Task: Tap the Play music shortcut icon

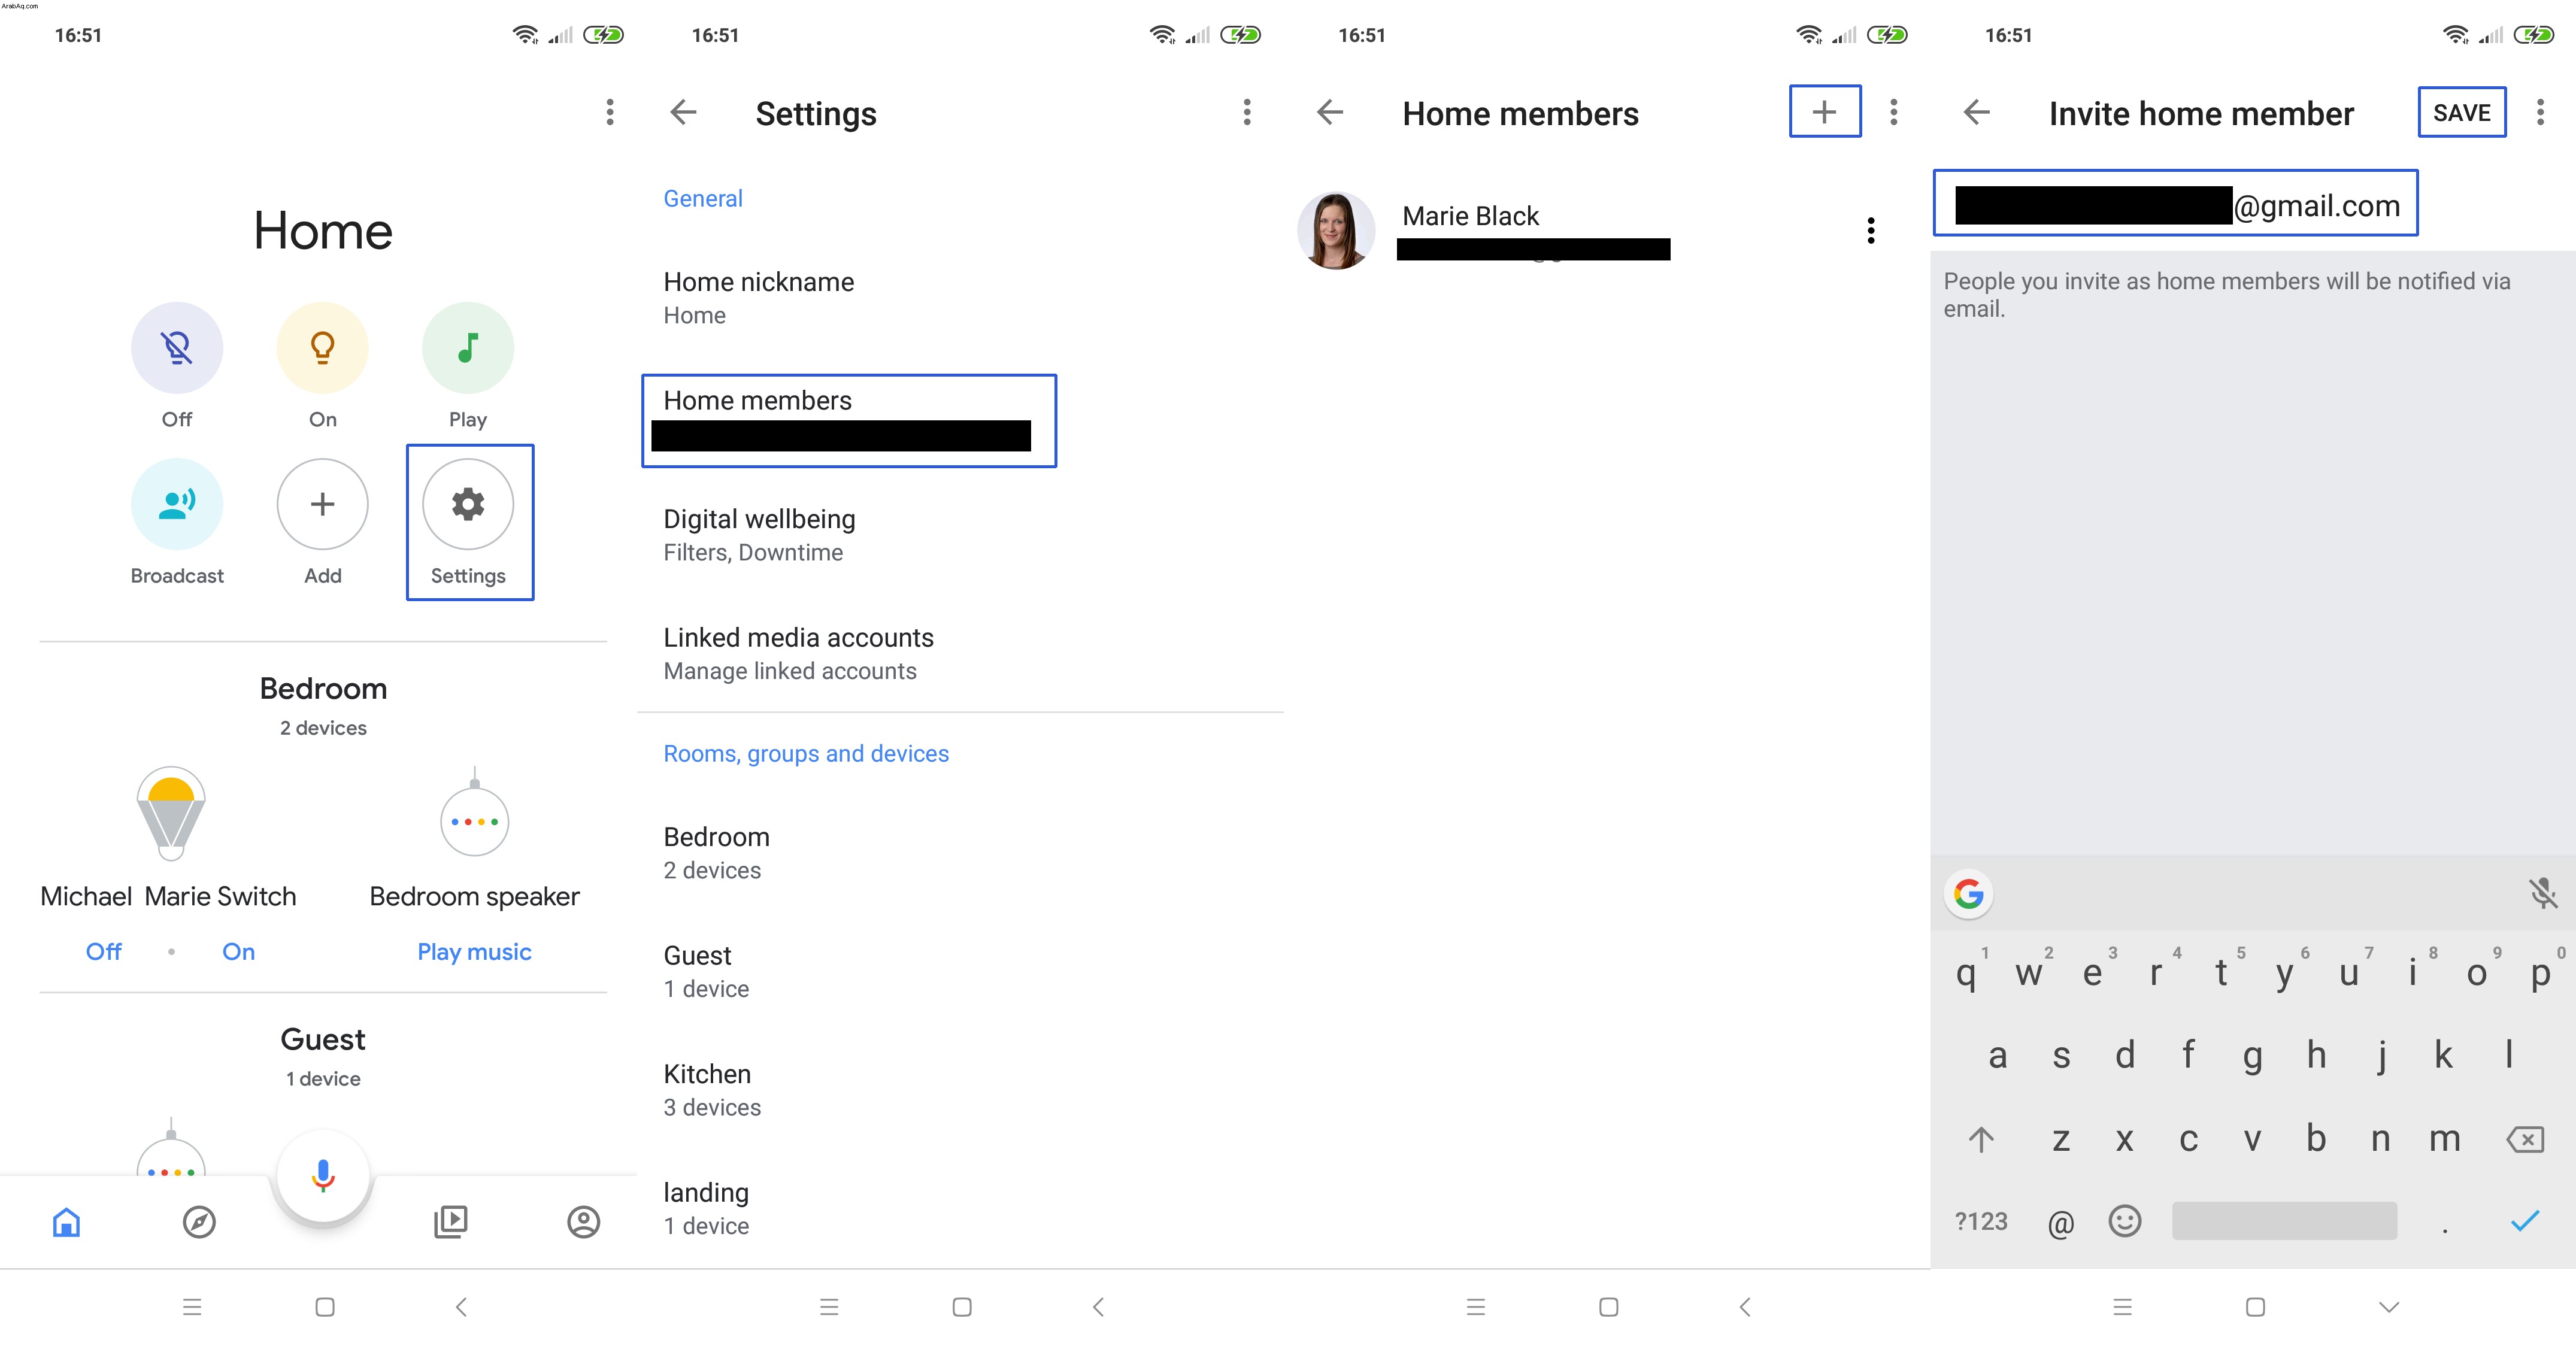Action: click(x=468, y=347)
